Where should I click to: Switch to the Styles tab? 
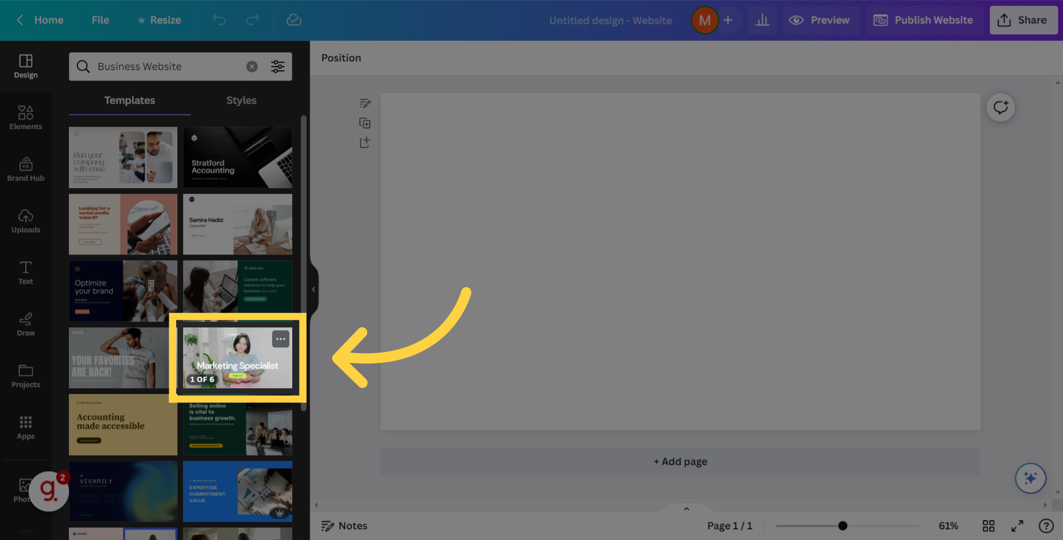(240, 100)
